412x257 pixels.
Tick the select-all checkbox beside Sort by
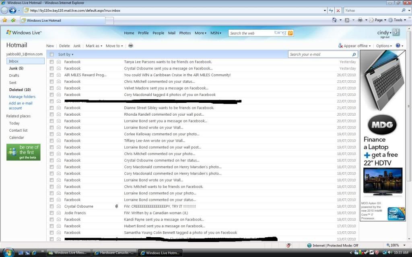(x=51, y=55)
